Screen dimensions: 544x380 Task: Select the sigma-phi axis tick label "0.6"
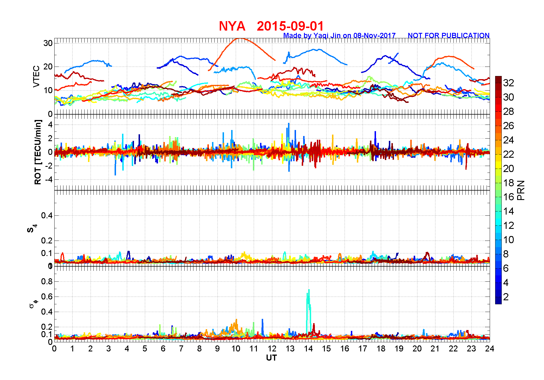(47, 297)
